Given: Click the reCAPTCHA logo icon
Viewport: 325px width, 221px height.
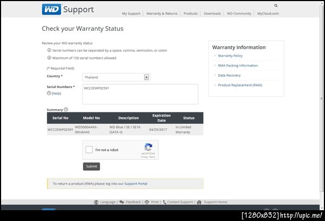Looking at the screenshot, I should pos(148,148).
